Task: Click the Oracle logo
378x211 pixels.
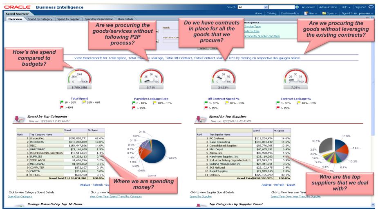Action: point(18,7)
